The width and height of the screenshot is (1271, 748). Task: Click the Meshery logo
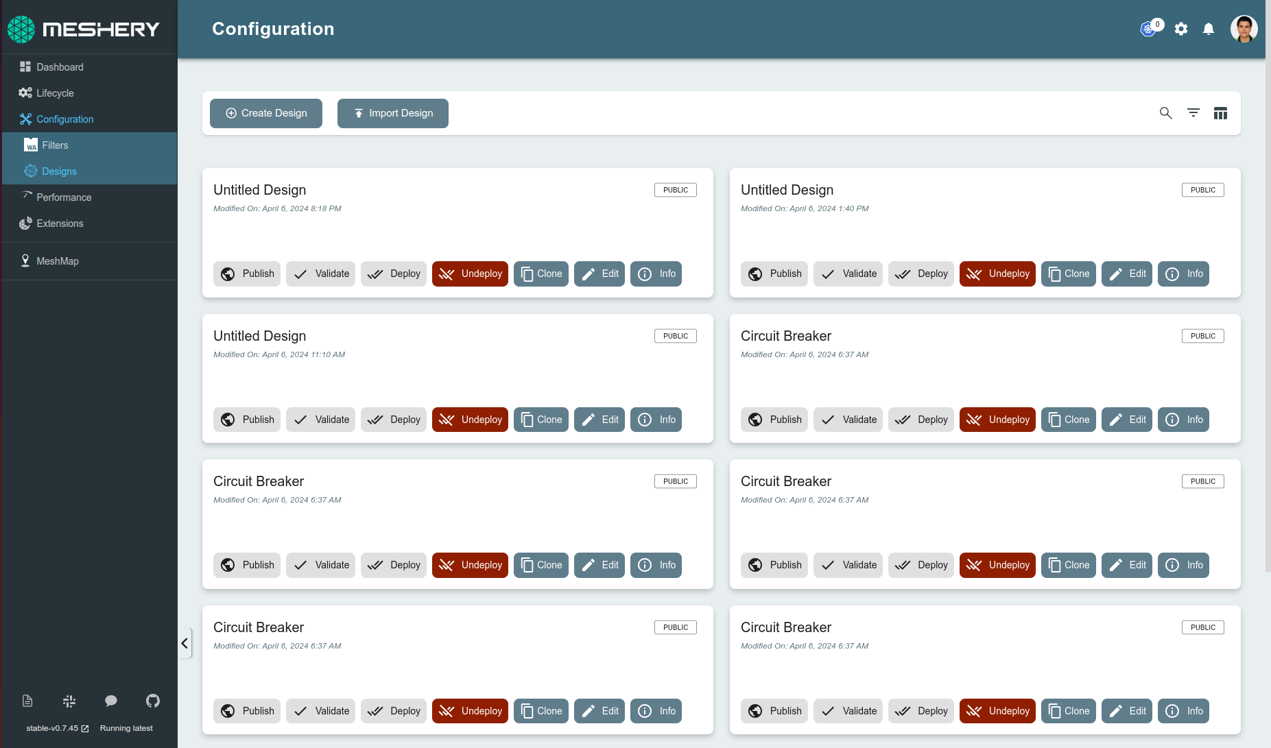[84, 29]
